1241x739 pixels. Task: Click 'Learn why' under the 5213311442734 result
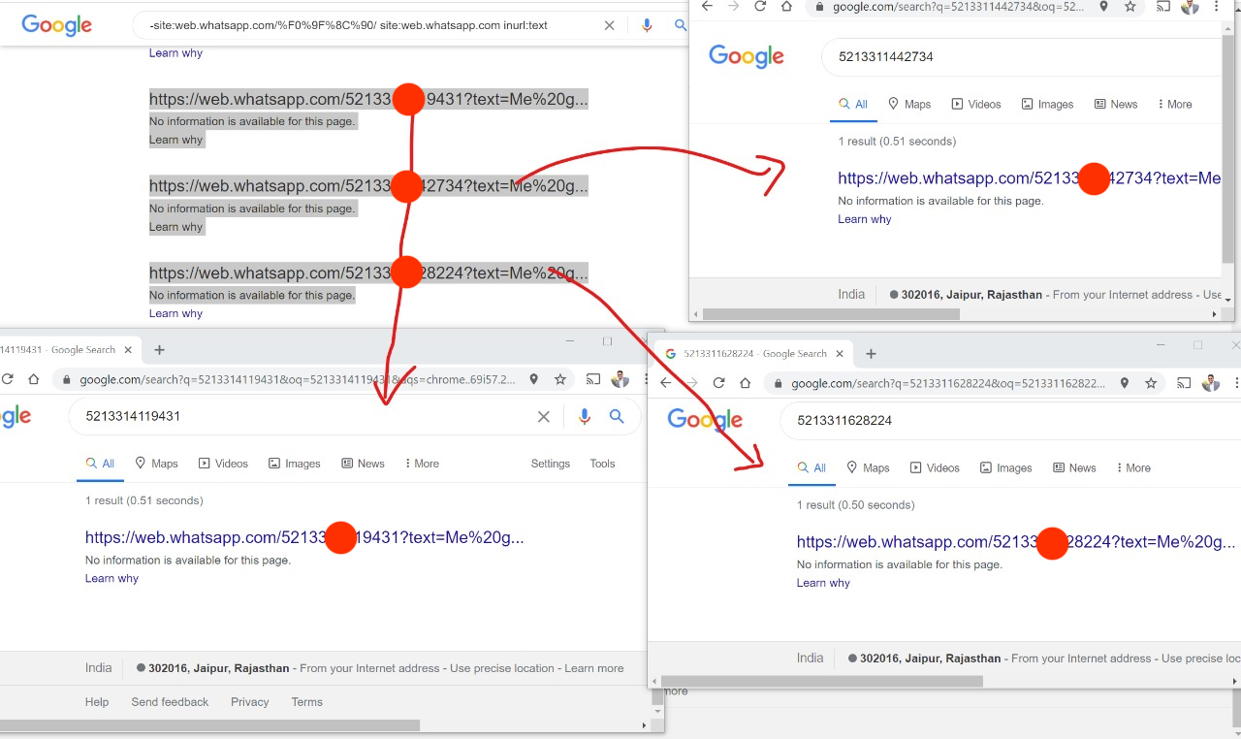[865, 219]
